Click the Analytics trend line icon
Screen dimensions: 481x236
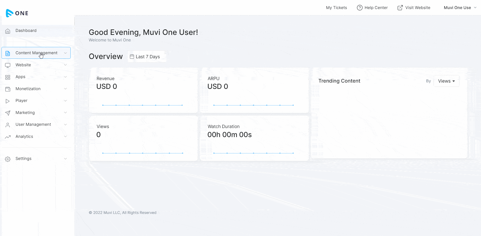click(8, 137)
